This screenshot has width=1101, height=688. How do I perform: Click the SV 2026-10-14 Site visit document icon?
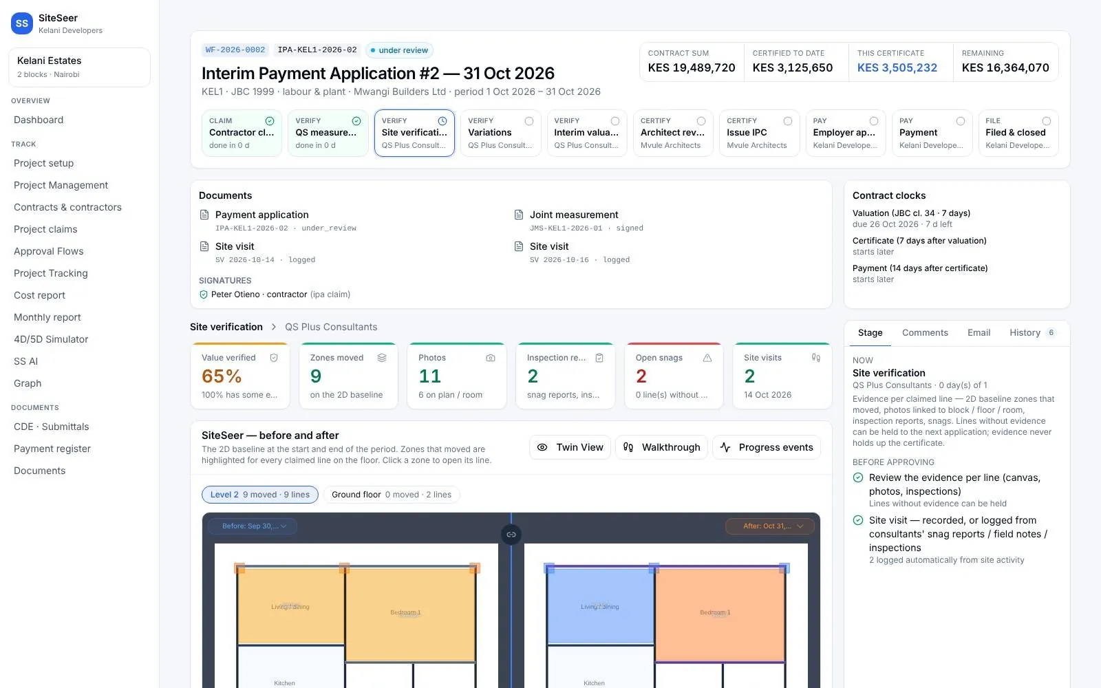click(204, 246)
